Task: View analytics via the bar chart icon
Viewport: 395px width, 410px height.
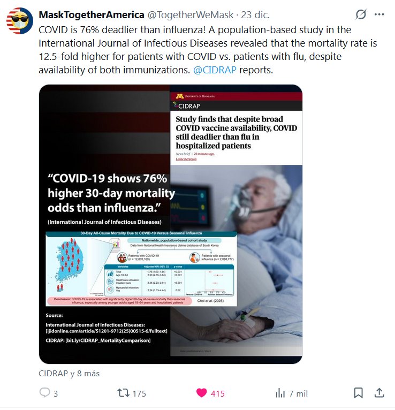Action: [x=280, y=393]
